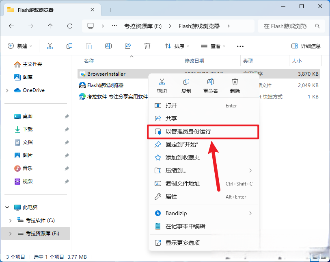Open 桌面 in the sidebar
330x262 pixels.
coord(24,116)
